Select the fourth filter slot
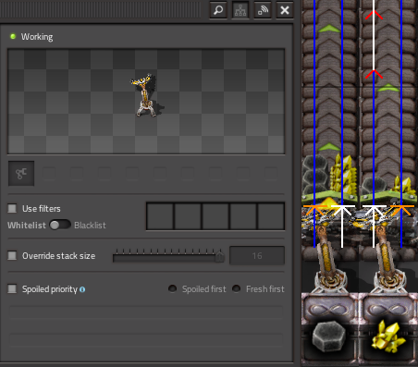The width and height of the screenshot is (418, 367). (x=243, y=216)
